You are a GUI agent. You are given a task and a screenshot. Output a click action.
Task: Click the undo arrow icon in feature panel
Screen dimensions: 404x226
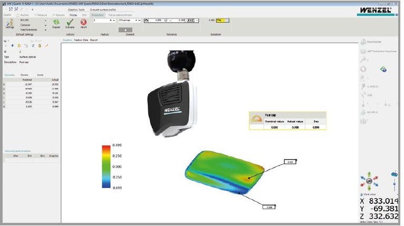click(26, 46)
